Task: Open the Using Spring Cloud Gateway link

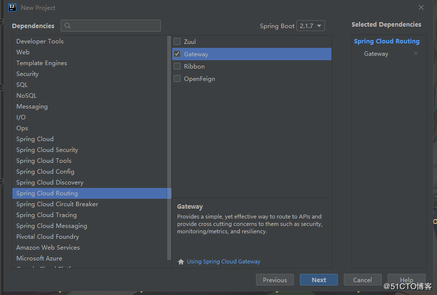Action: tap(223, 261)
